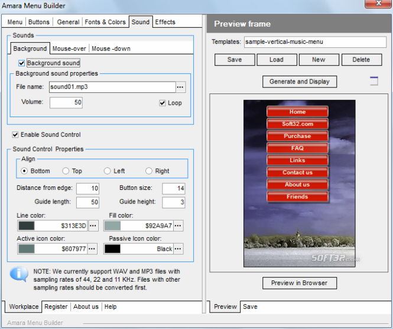Click the Button size field

(173, 189)
